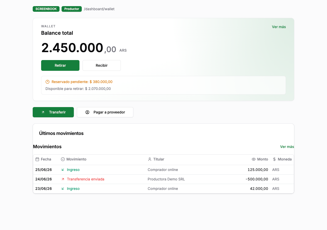This screenshot has height=230, width=327.
Task: Click the /dashboard/wallet path text
Action: [x=99, y=9]
